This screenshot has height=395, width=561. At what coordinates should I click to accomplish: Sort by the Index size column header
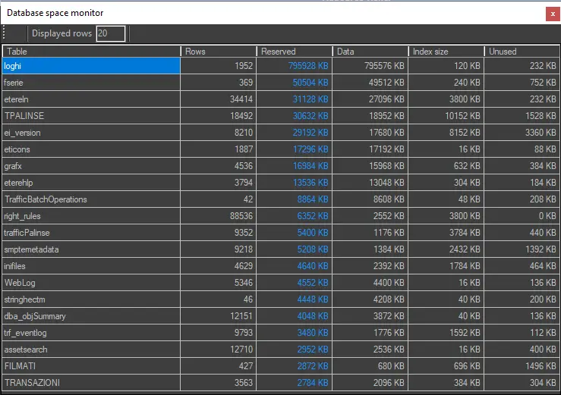(446, 52)
